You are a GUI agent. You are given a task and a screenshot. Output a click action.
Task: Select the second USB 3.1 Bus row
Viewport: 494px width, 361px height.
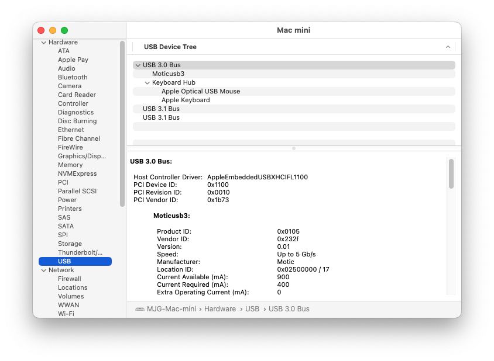(x=294, y=118)
